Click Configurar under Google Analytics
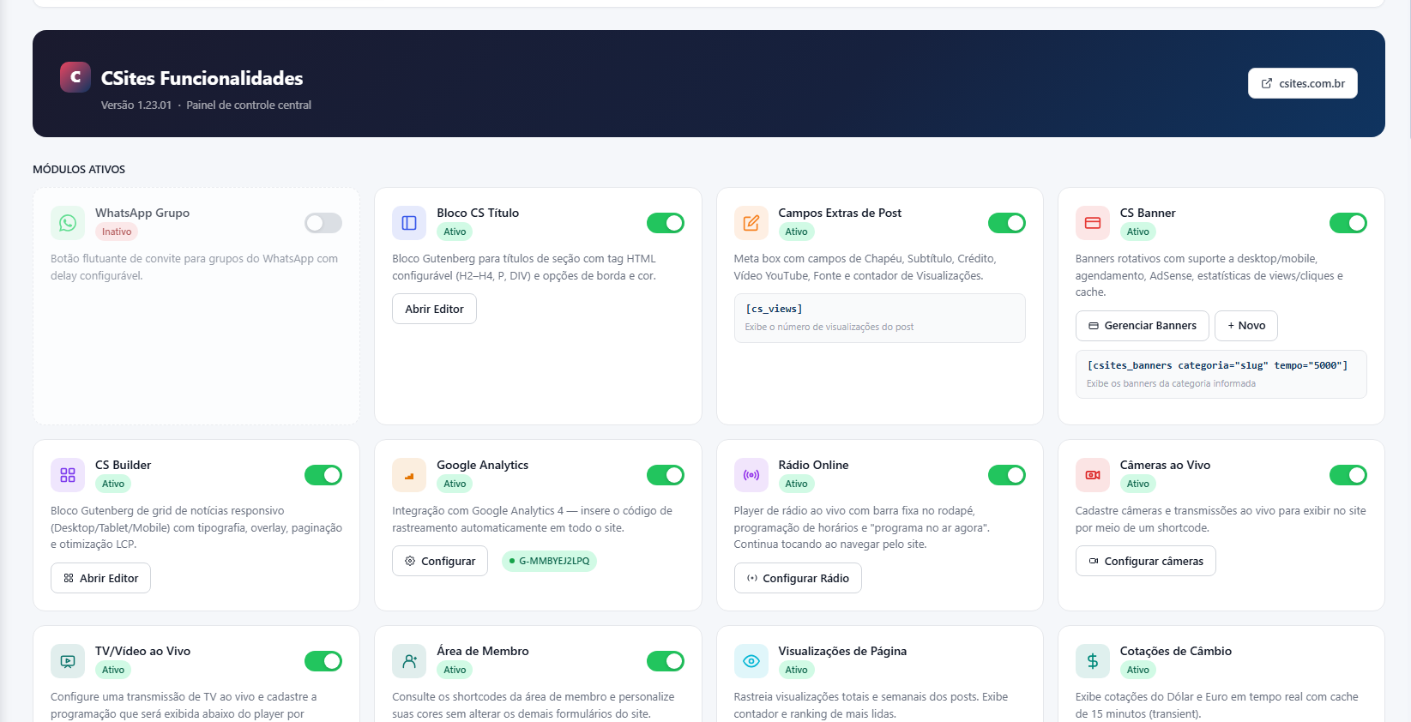 [x=440, y=561]
